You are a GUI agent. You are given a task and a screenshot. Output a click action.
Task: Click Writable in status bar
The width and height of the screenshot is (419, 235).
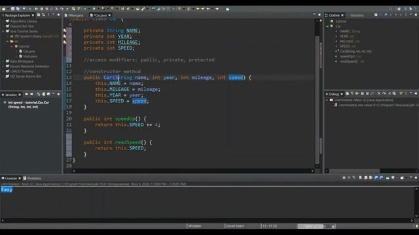click(x=194, y=226)
